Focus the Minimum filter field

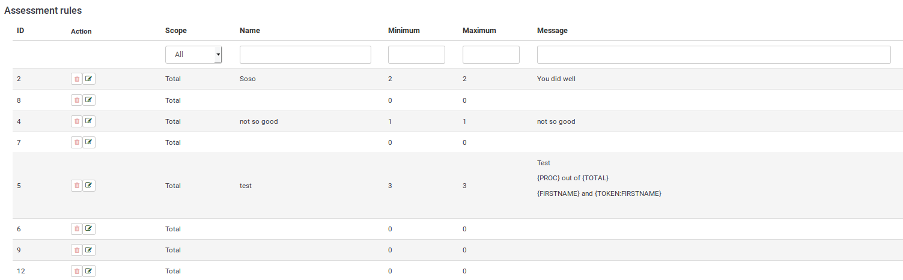click(x=416, y=55)
